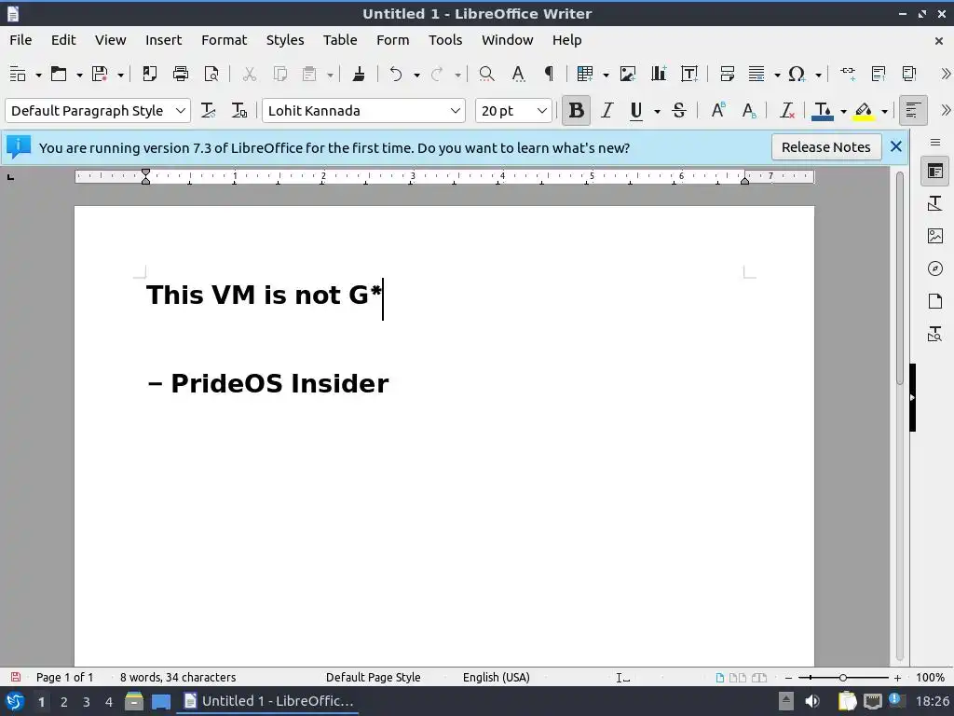This screenshot has height=716, width=954.
Task: Close the version 7.3 infobar
Action: (895, 146)
